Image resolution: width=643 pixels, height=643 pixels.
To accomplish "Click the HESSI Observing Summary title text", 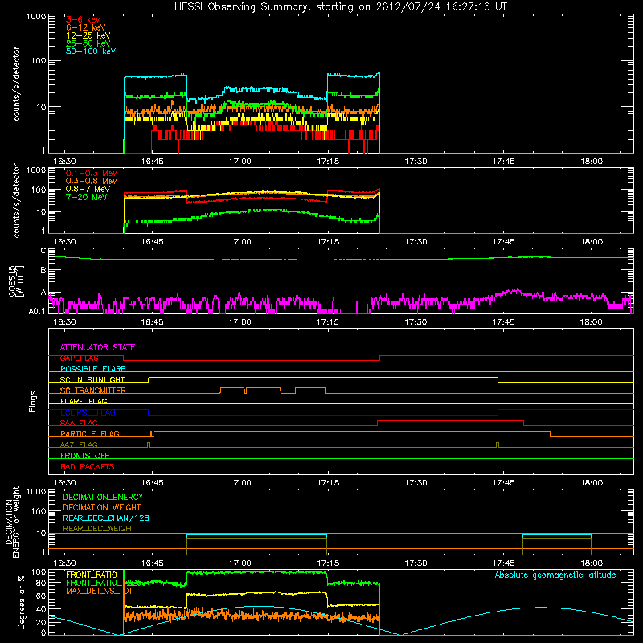I will click(x=340, y=7).
